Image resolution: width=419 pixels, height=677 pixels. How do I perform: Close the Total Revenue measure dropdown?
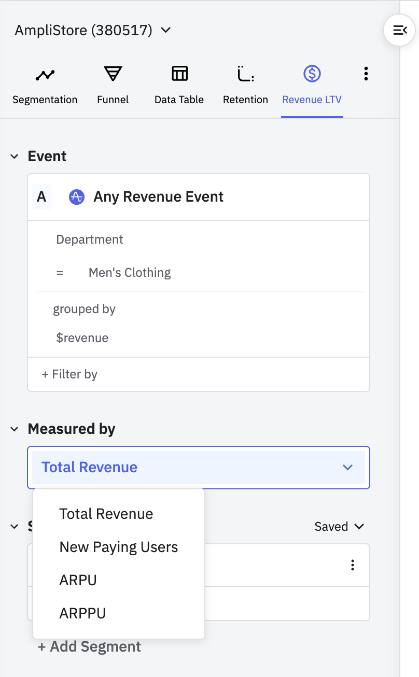click(x=347, y=468)
